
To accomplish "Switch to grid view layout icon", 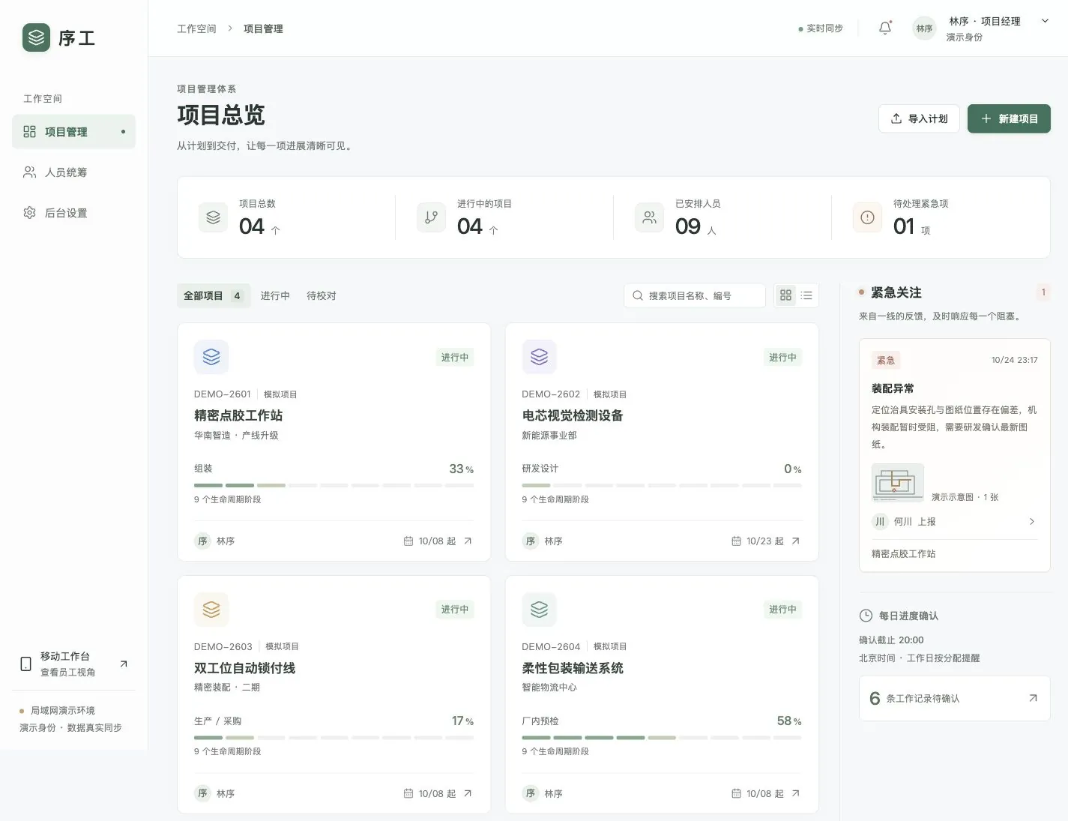I will (x=785, y=295).
